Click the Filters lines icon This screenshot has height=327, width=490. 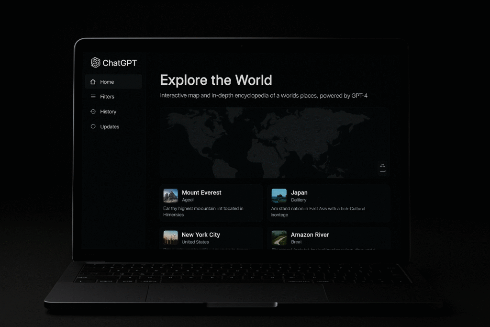click(93, 97)
